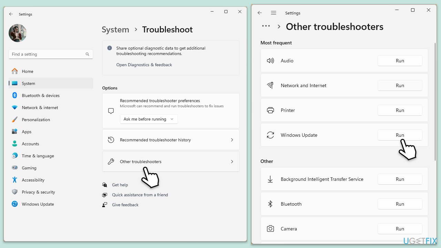This screenshot has width=441, height=248.
Task: Click the Get help link
Action: (120, 185)
